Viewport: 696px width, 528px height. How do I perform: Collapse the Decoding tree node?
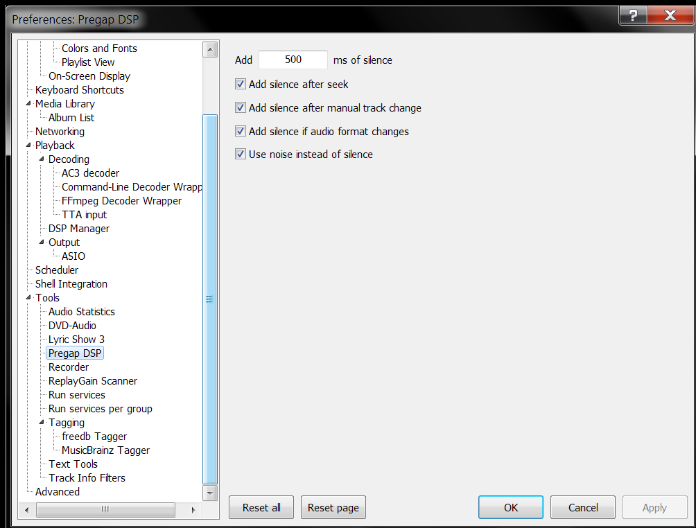pos(42,159)
